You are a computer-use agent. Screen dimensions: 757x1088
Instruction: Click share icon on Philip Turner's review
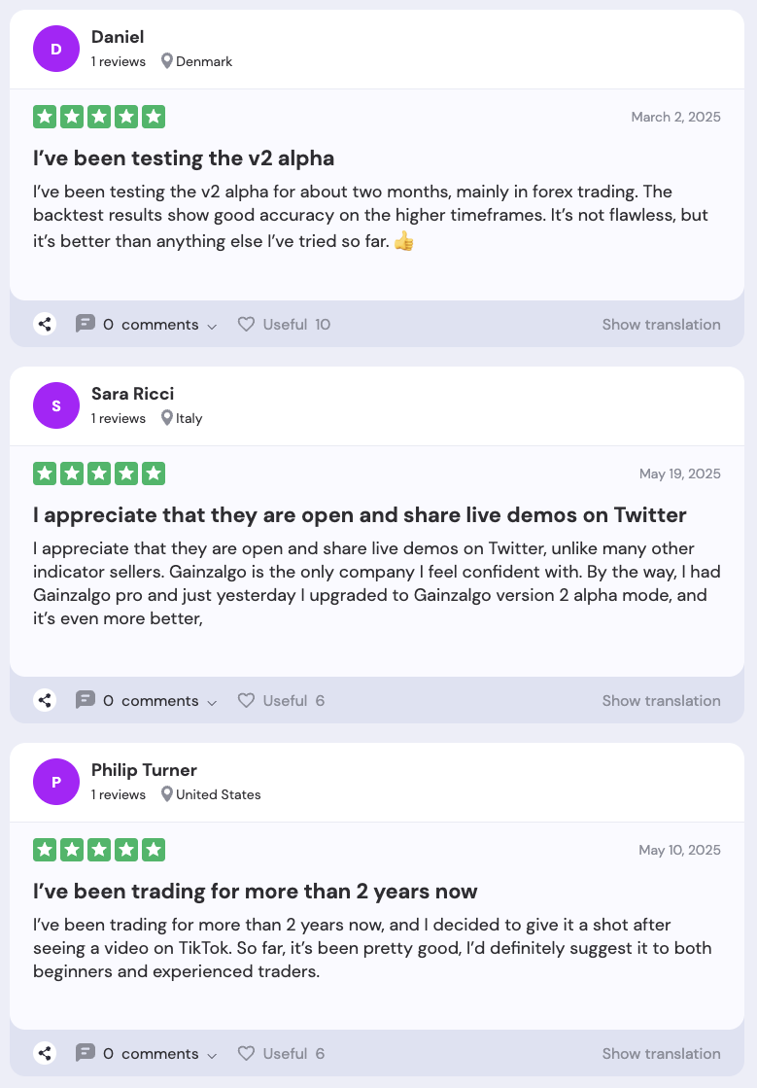pyautogui.click(x=45, y=1053)
